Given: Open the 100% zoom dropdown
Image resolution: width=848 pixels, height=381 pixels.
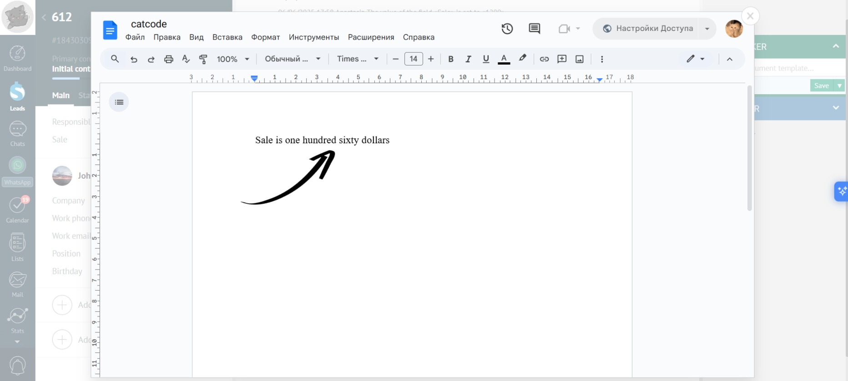Looking at the screenshot, I should tap(233, 59).
